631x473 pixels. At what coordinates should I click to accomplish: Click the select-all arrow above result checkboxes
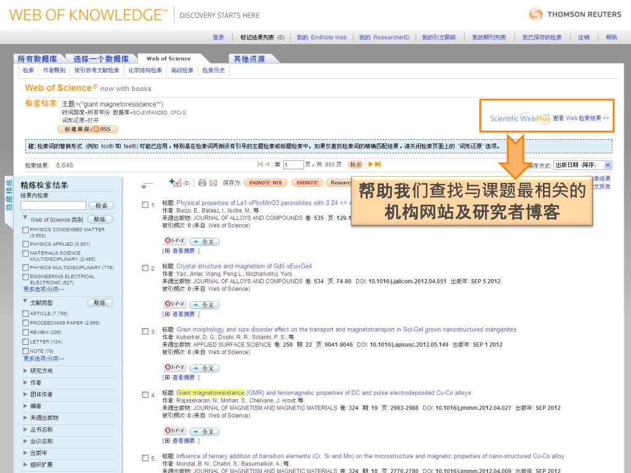pos(147,185)
